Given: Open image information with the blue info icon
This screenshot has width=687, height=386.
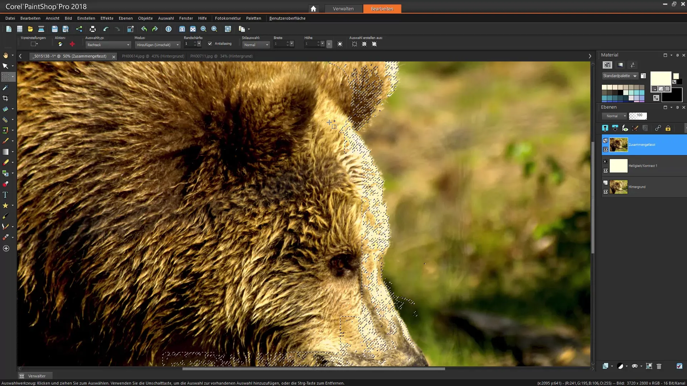Looking at the screenshot, I should tap(169, 29).
